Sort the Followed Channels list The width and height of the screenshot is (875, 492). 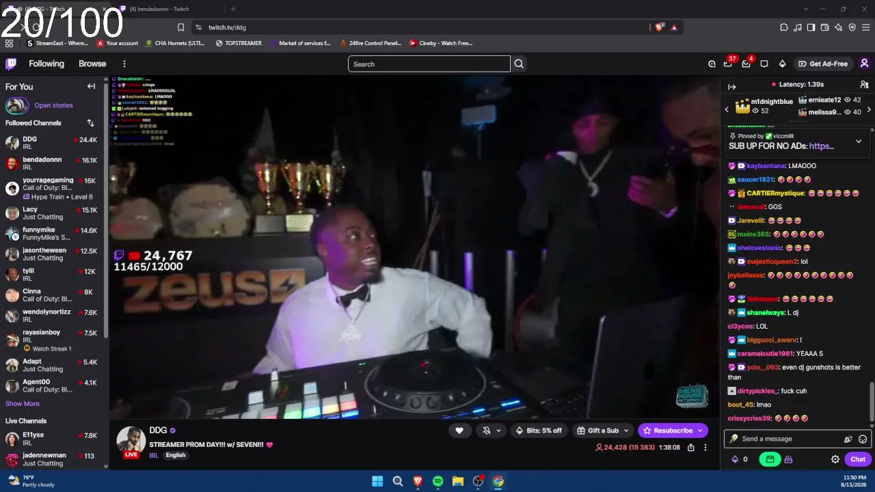[x=90, y=123]
